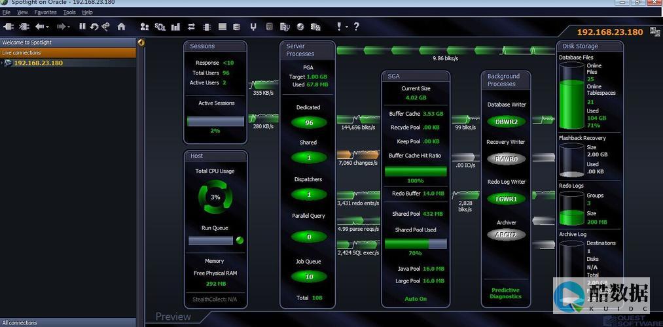Go to the Home page icon
The width and height of the screenshot is (663, 327).
(x=121, y=27)
